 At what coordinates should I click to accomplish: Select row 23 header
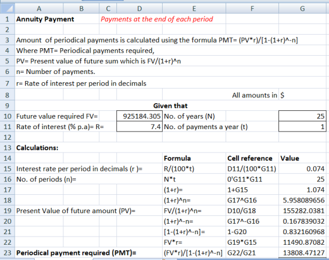tap(7, 252)
